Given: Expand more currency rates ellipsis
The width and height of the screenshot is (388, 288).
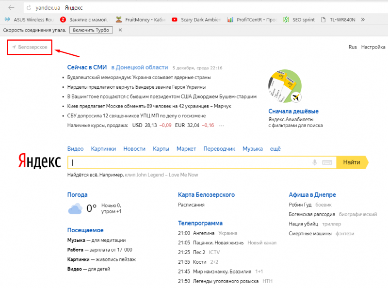Looking at the screenshot, I should tap(222, 126).
